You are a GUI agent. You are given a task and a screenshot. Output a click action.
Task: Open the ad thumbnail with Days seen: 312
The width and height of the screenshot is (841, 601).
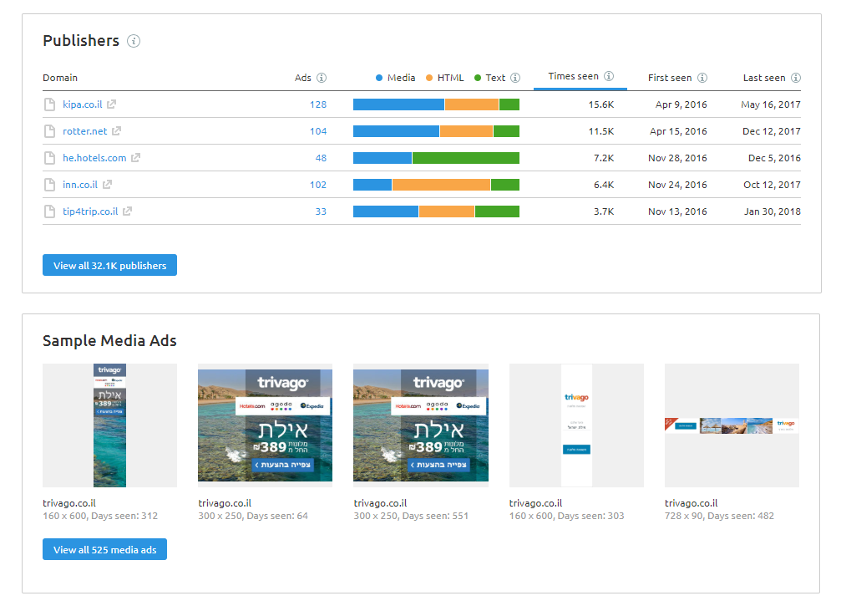pyautogui.click(x=109, y=425)
